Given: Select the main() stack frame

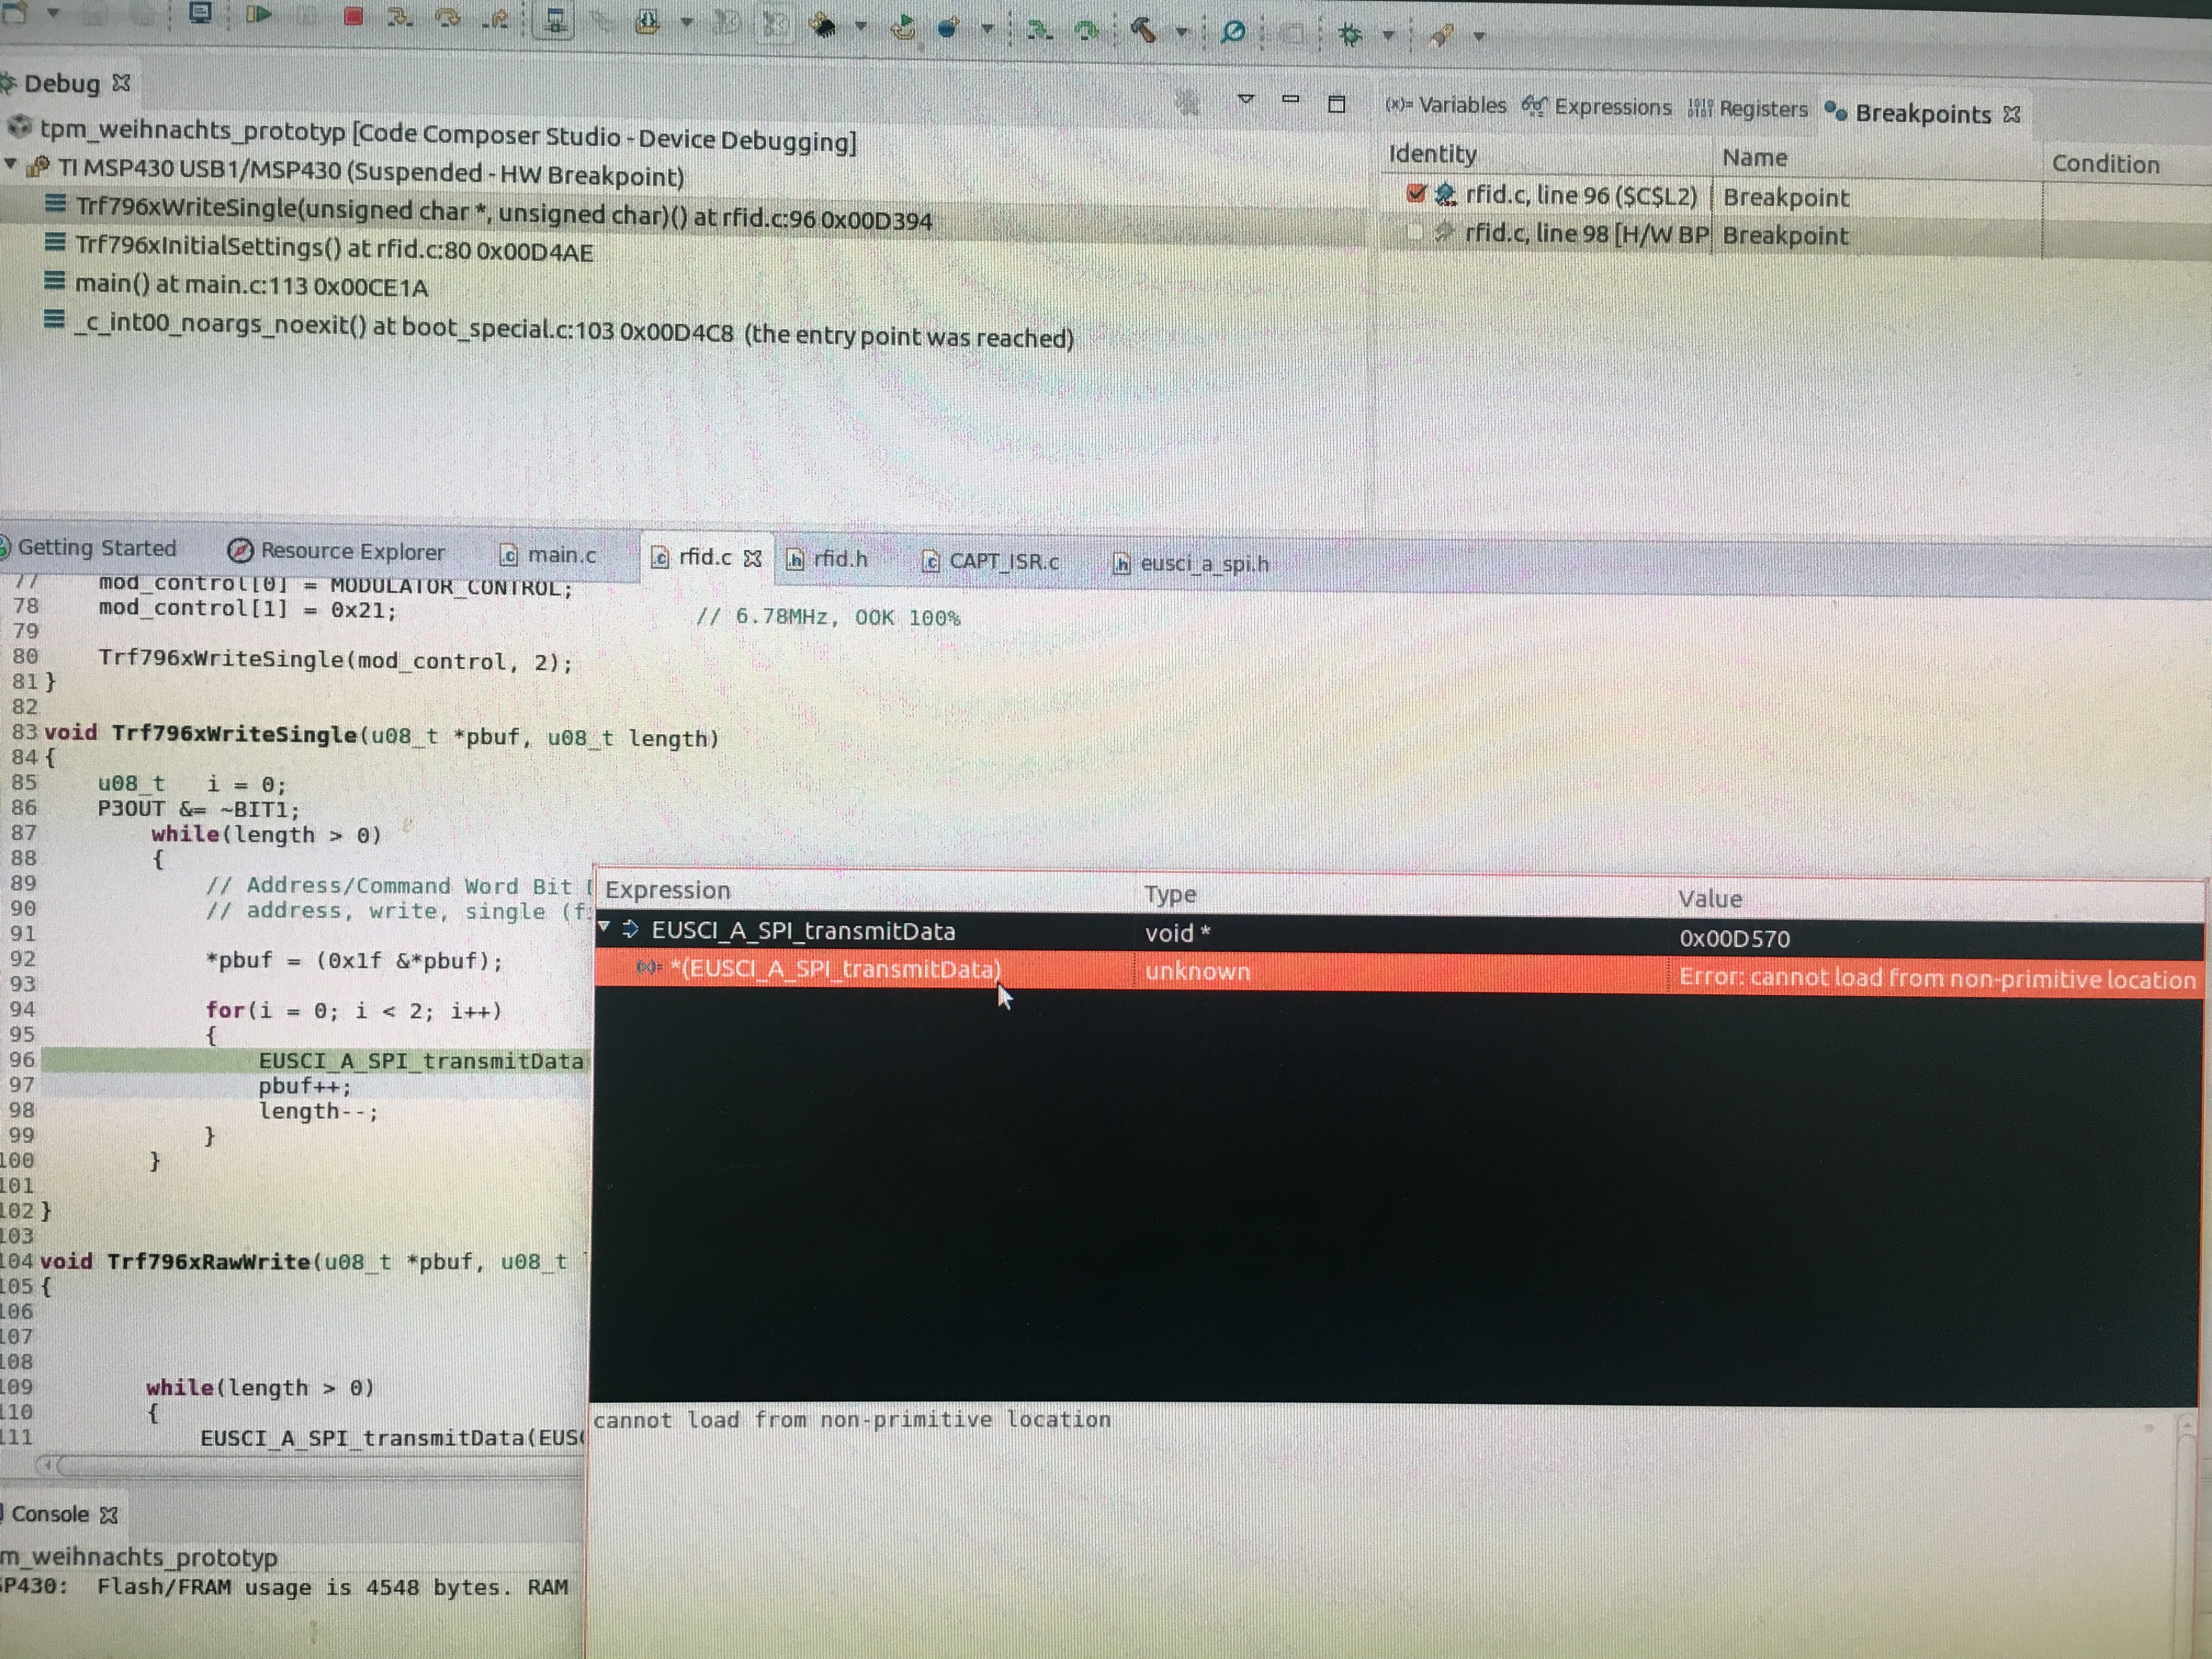Looking at the screenshot, I should (x=250, y=286).
